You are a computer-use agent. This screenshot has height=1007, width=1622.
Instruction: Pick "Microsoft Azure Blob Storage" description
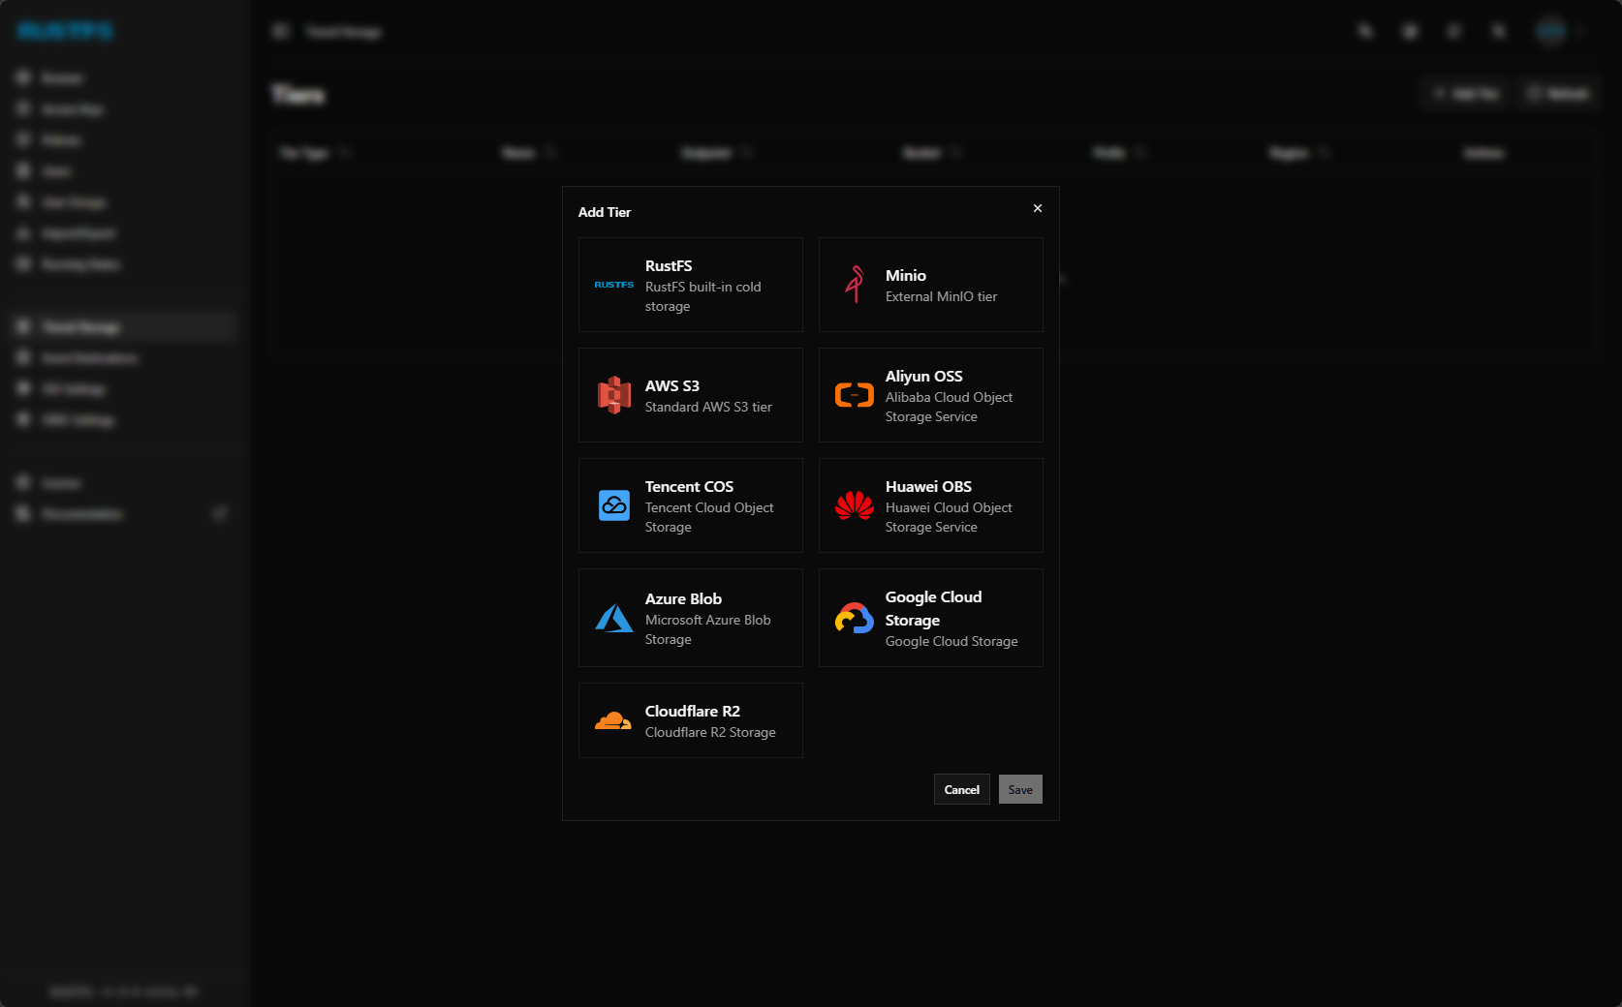(x=708, y=629)
